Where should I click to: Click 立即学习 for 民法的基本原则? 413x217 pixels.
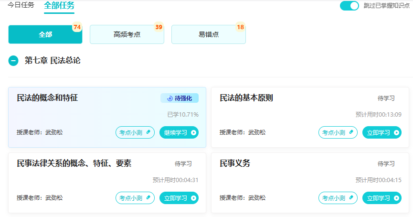click(382, 132)
